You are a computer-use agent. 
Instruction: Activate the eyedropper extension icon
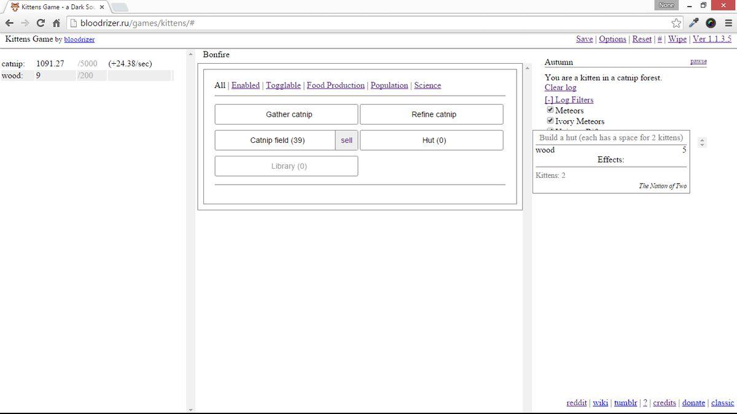coord(694,23)
